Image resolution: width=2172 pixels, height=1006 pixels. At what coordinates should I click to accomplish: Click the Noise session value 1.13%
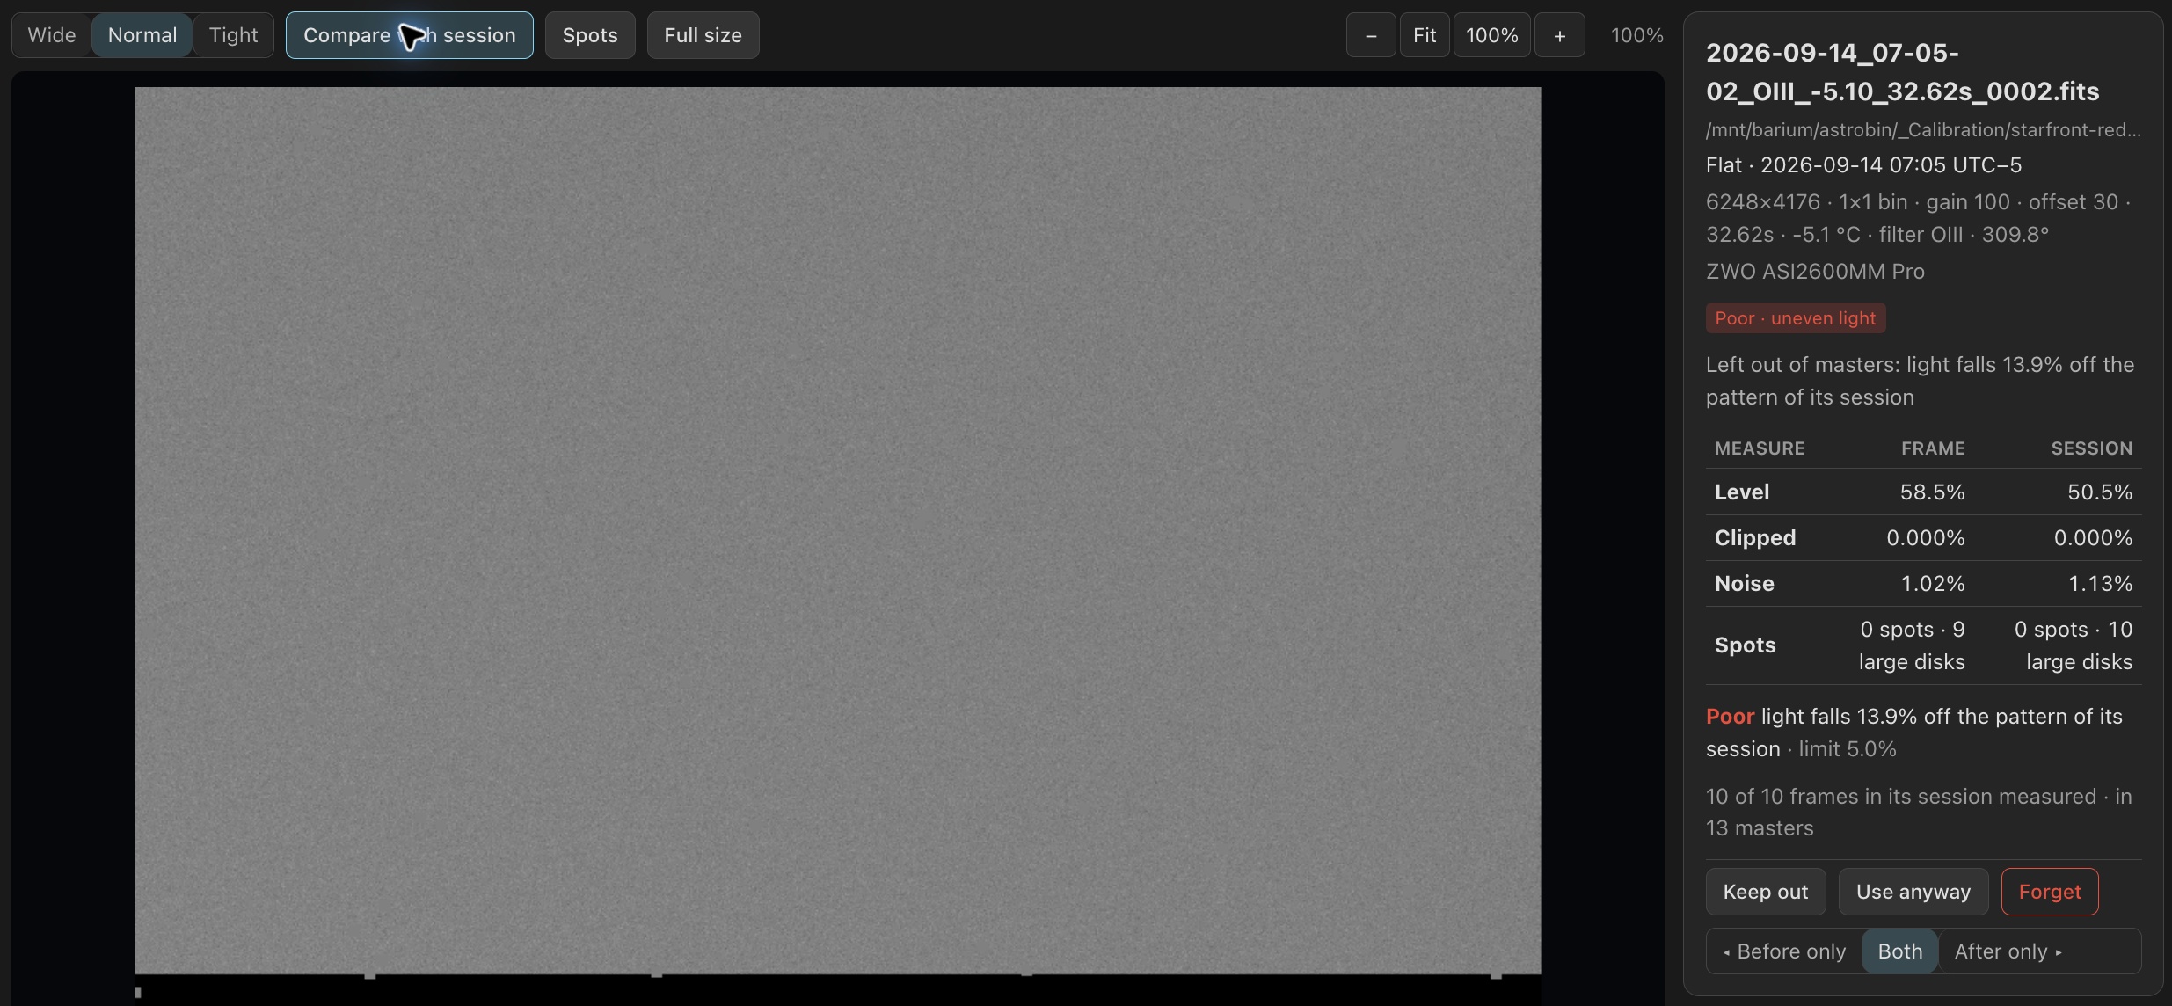coord(2099,583)
